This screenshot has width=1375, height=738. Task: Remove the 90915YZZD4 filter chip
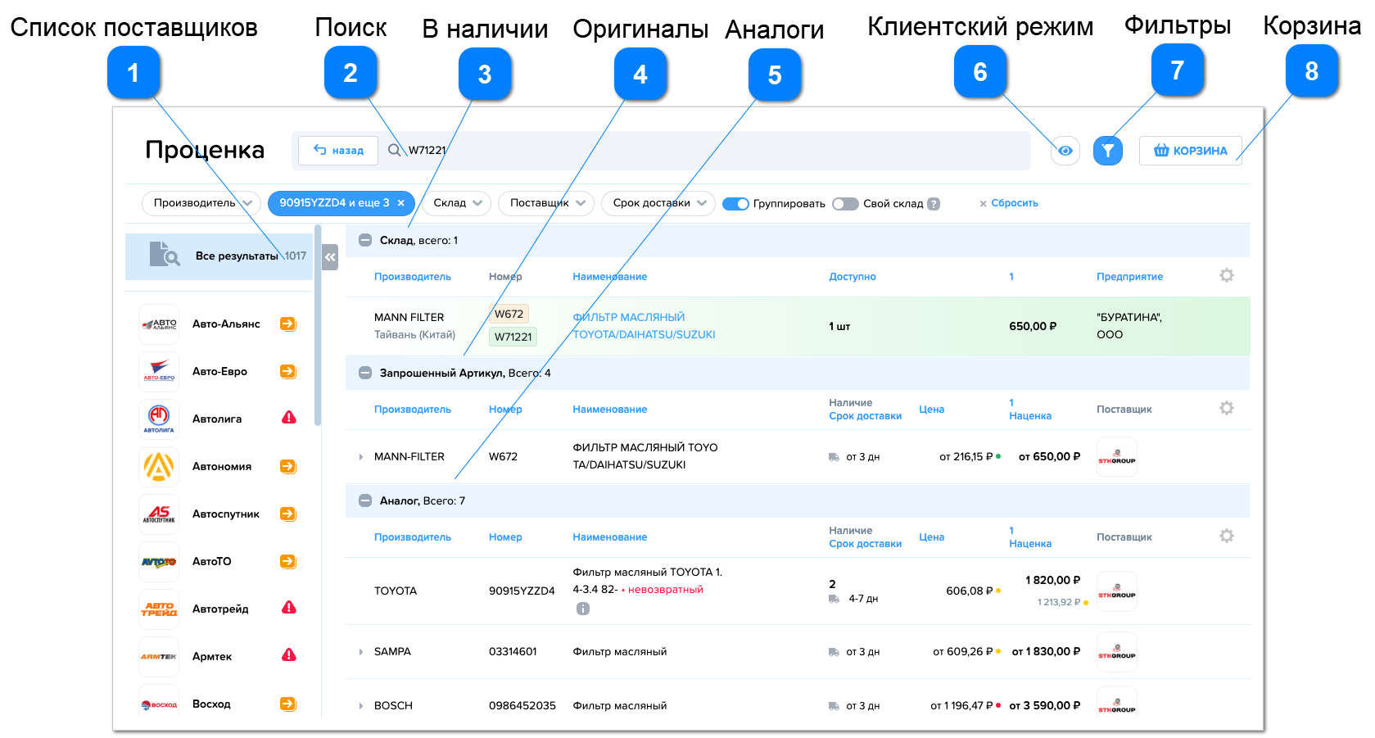[400, 203]
